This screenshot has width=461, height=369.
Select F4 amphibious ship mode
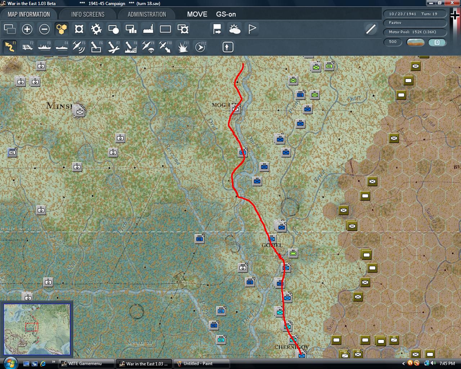tap(62, 47)
